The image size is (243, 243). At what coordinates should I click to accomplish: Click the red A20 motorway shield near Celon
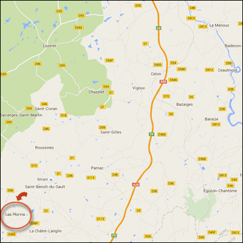(x=163, y=81)
